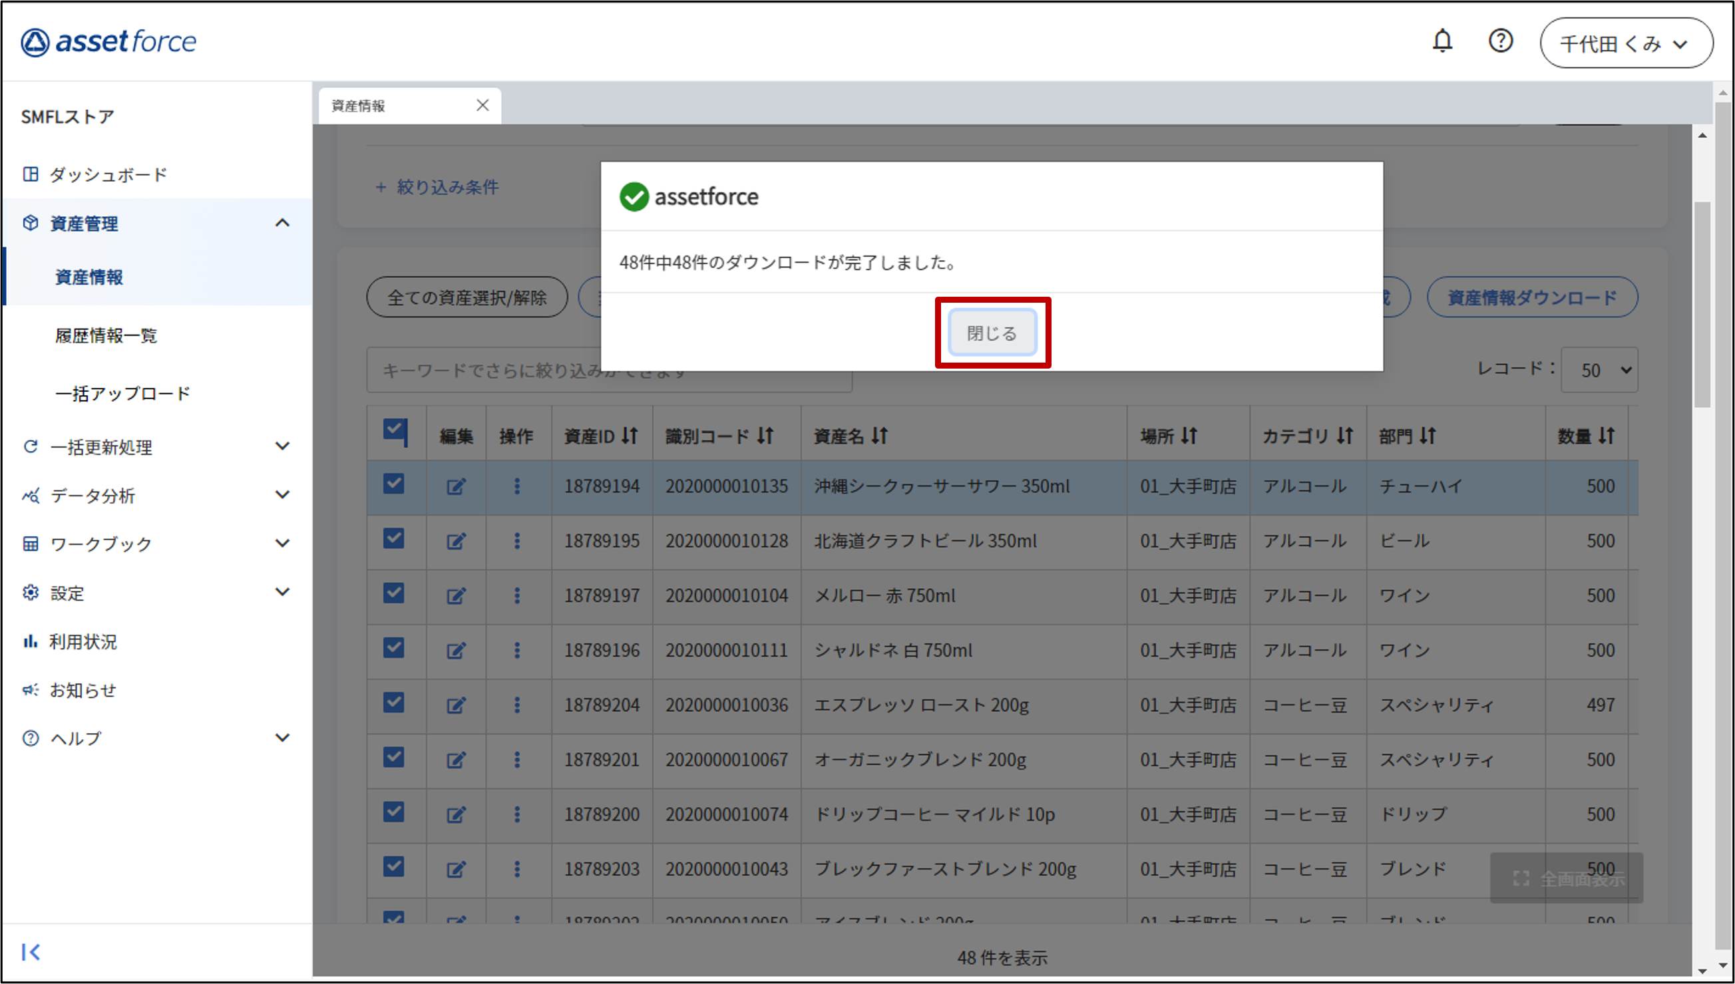1735x984 pixels.
Task: Click the notification bell icon
Action: point(1442,41)
